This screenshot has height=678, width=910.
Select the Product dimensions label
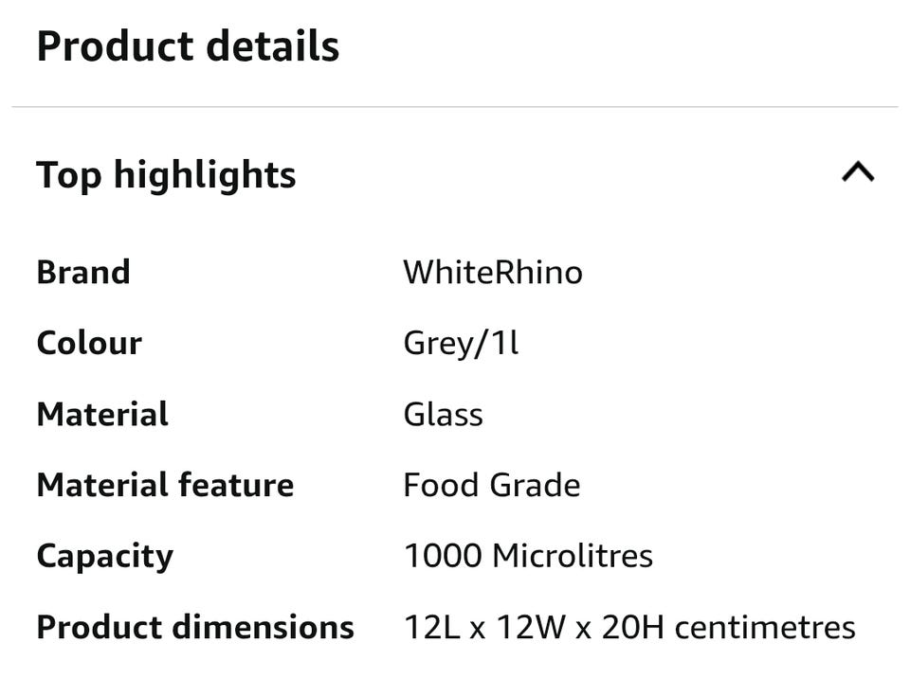[x=195, y=627]
